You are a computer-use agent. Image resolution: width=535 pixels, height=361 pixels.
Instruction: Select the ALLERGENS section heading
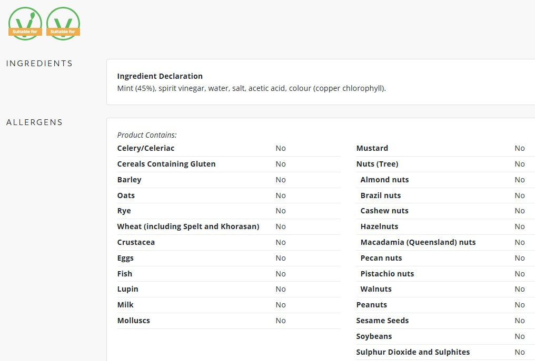tap(34, 122)
